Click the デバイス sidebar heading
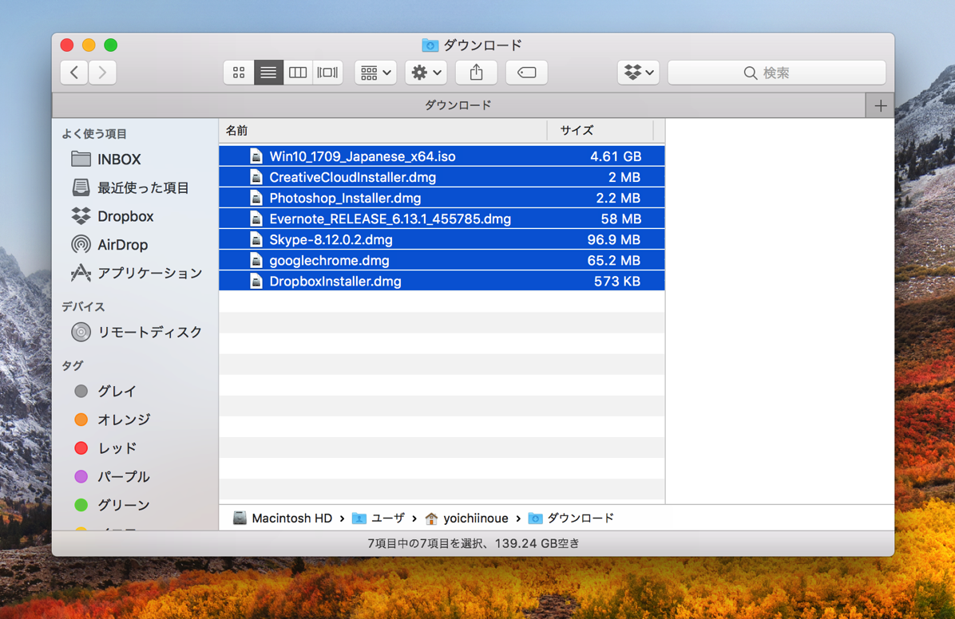955x619 pixels. [x=83, y=307]
